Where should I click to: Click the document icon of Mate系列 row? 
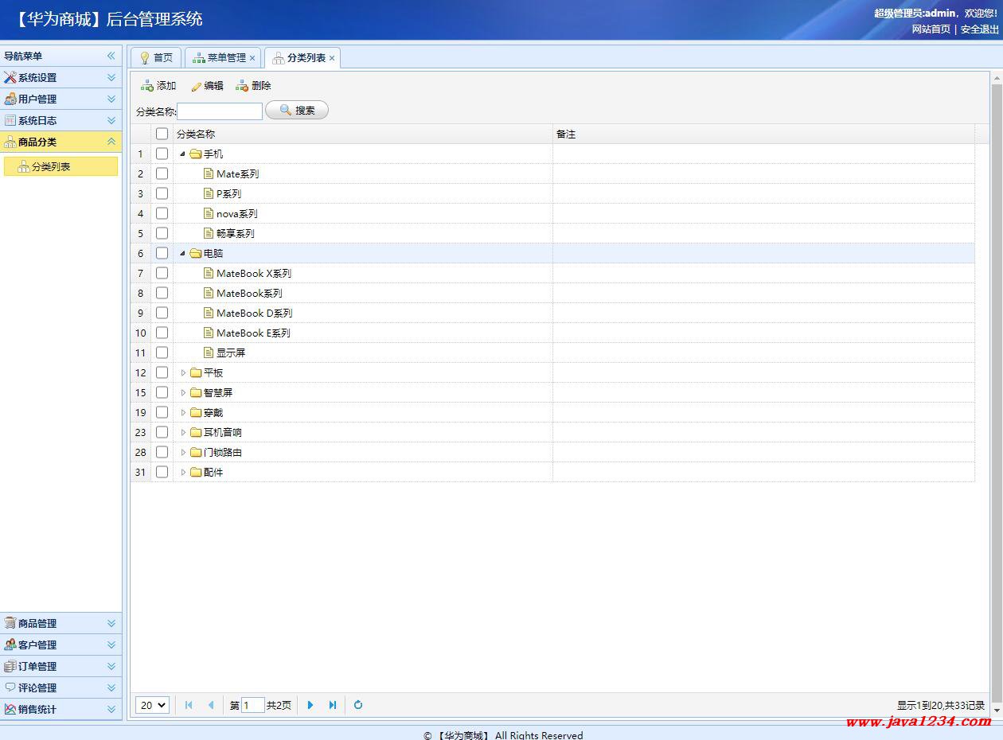209,173
